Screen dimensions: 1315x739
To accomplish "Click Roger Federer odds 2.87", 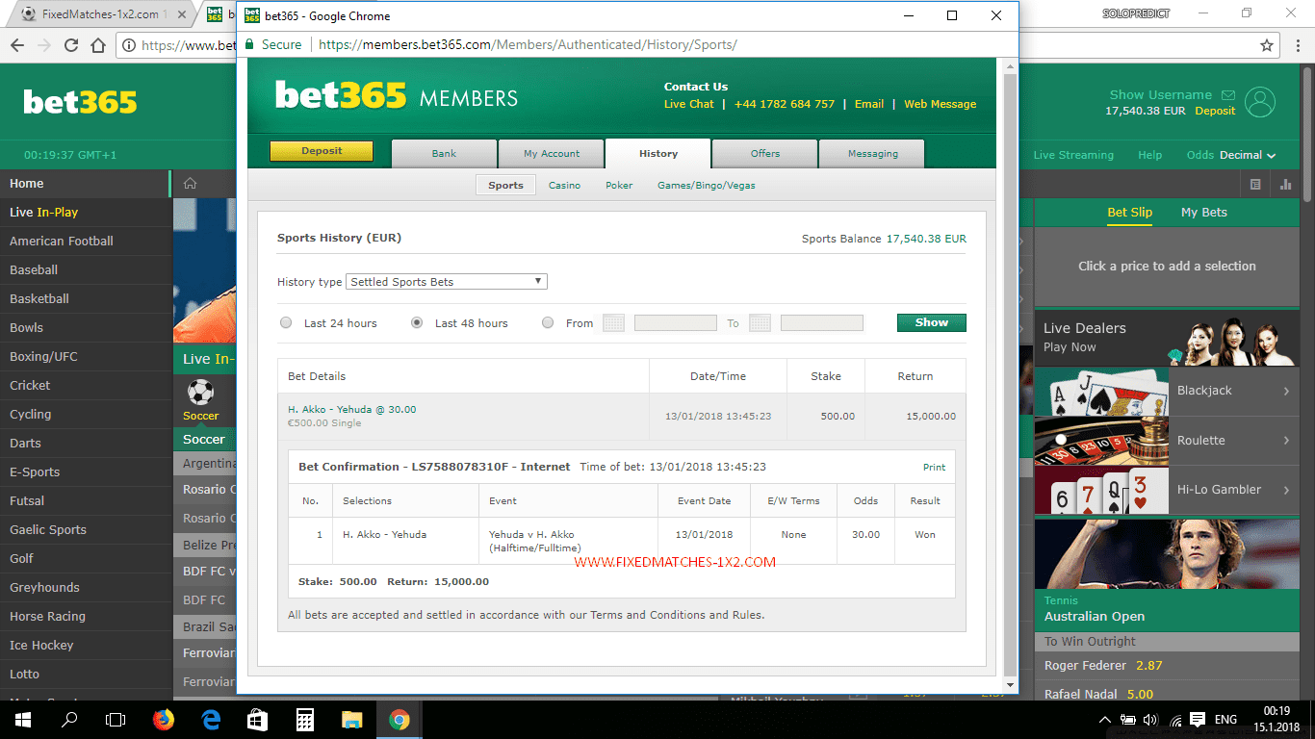I will click(1148, 666).
